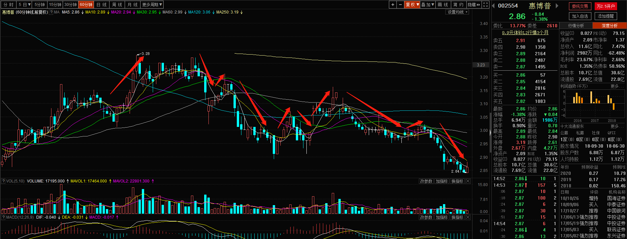The width and height of the screenshot is (627, 239).
Task: Switch to 分时 intraday view
Action: click(9, 5)
